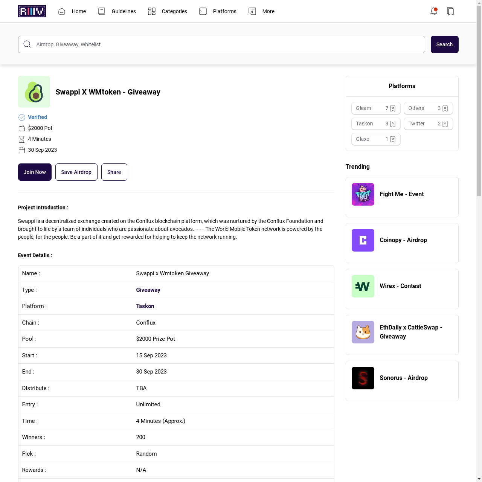Open the notifications bell icon

pos(434,11)
